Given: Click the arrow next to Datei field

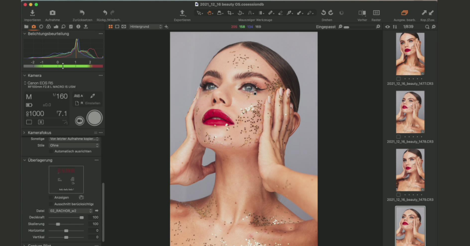Looking at the screenshot, I should 97,211.
